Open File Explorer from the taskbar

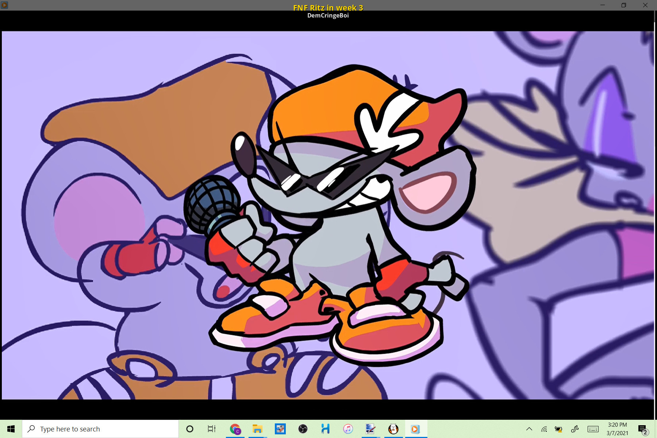(258, 429)
